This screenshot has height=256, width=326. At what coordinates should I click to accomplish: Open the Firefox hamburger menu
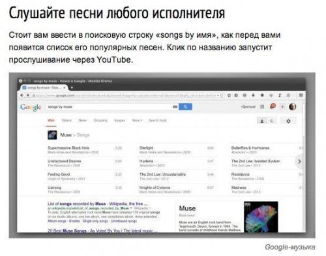[301, 95]
